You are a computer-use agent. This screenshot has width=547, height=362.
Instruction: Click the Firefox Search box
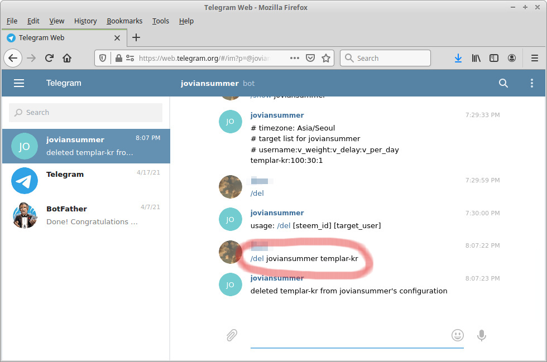click(x=385, y=58)
